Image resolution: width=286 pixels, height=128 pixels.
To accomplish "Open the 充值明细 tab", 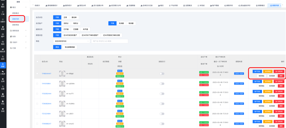I will 130,5.
